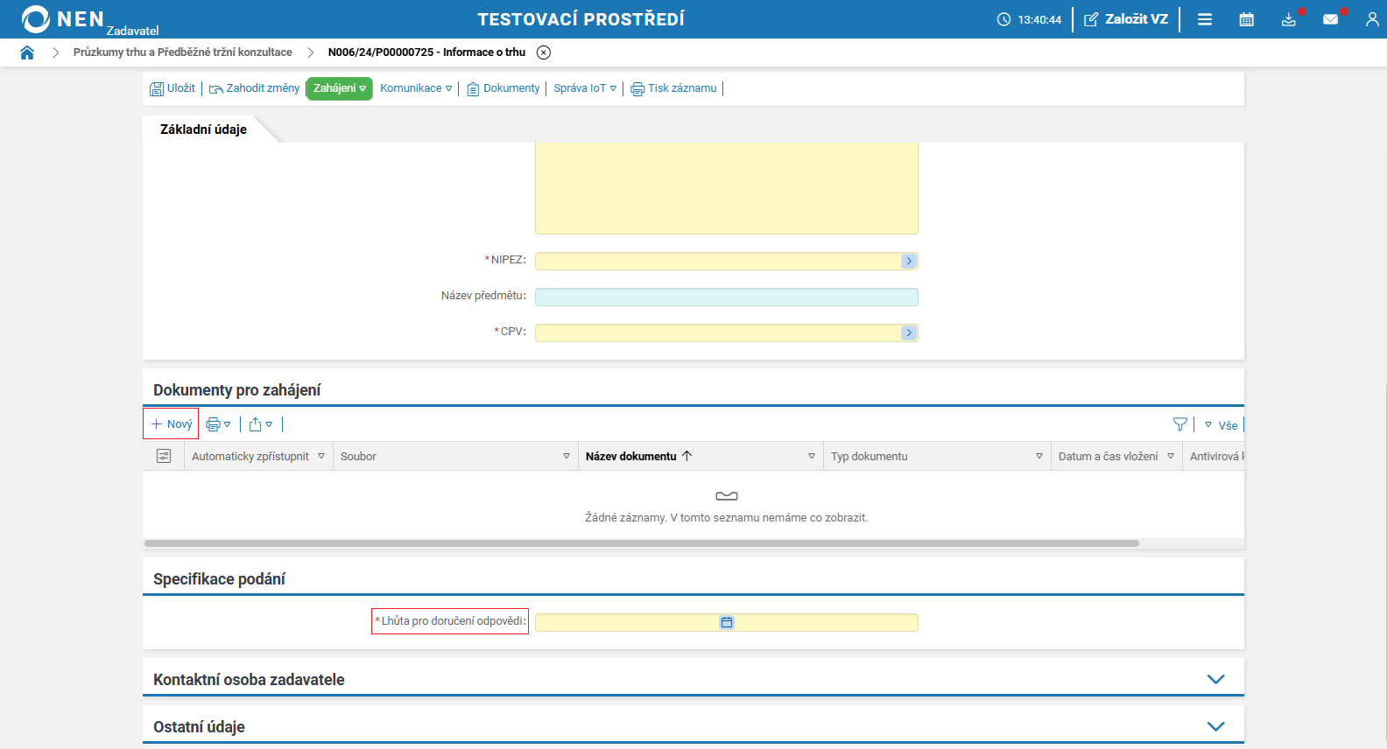Click the Uložit button
This screenshot has height=749, width=1387.
pos(173,88)
